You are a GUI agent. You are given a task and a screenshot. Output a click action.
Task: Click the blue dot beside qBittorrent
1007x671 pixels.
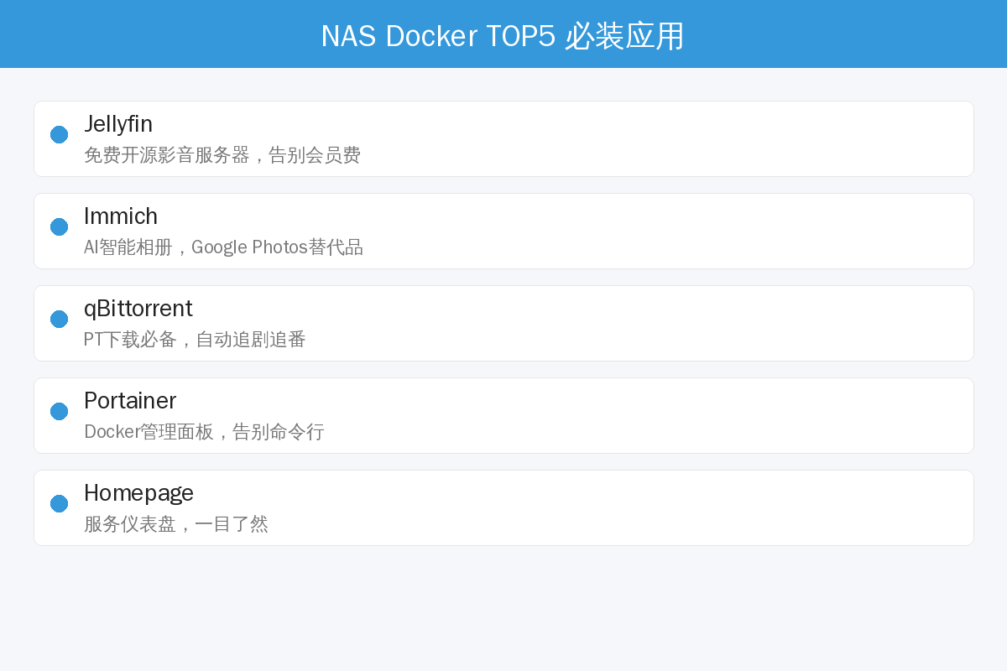point(59,319)
